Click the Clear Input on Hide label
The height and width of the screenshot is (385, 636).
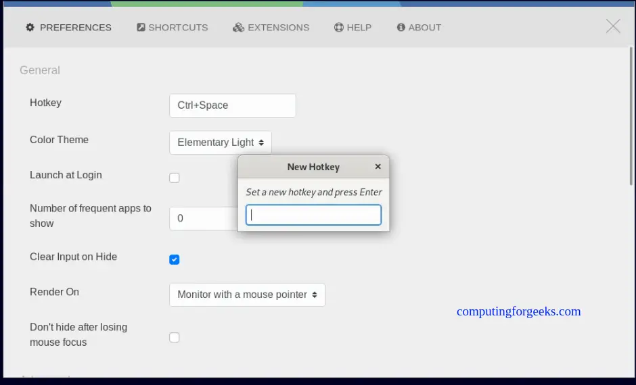(74, 257)
